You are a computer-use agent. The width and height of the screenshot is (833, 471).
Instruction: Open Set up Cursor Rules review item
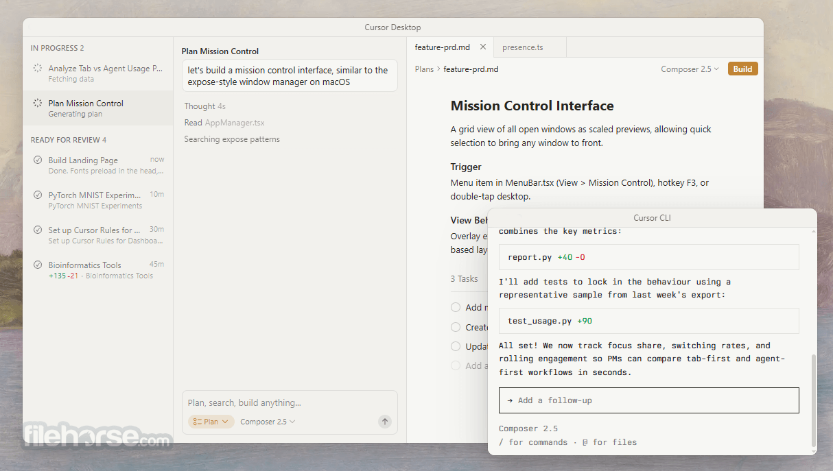98,235
